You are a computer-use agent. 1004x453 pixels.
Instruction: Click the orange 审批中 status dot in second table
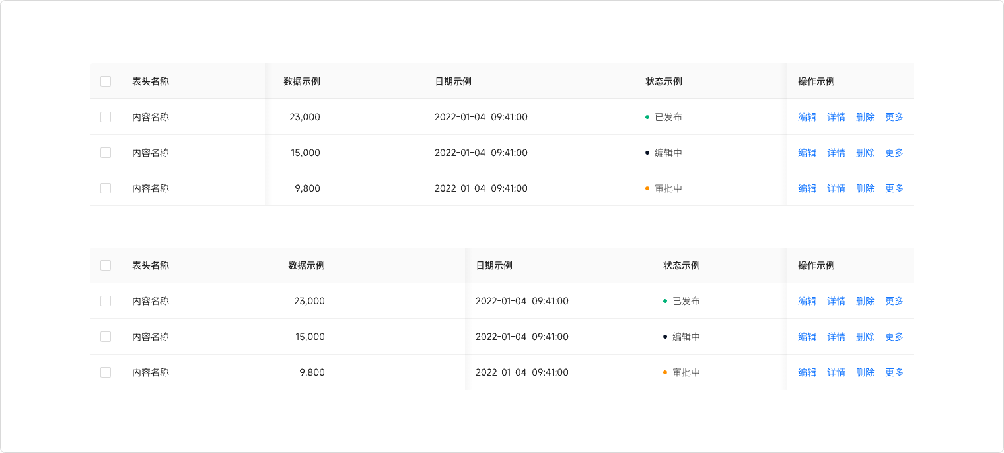pos(665,372)
